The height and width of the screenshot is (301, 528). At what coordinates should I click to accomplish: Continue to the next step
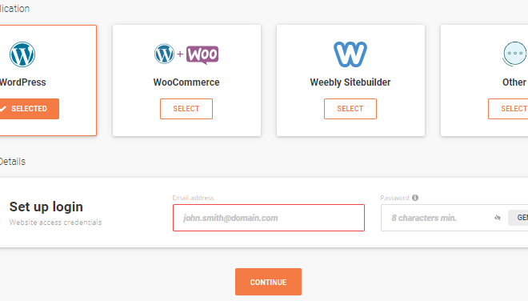[x=268, y=282]
